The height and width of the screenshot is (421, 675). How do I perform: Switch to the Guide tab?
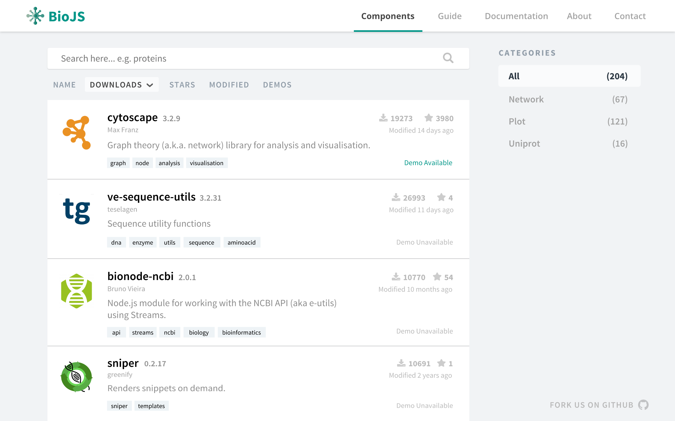(x=449, y=16)
